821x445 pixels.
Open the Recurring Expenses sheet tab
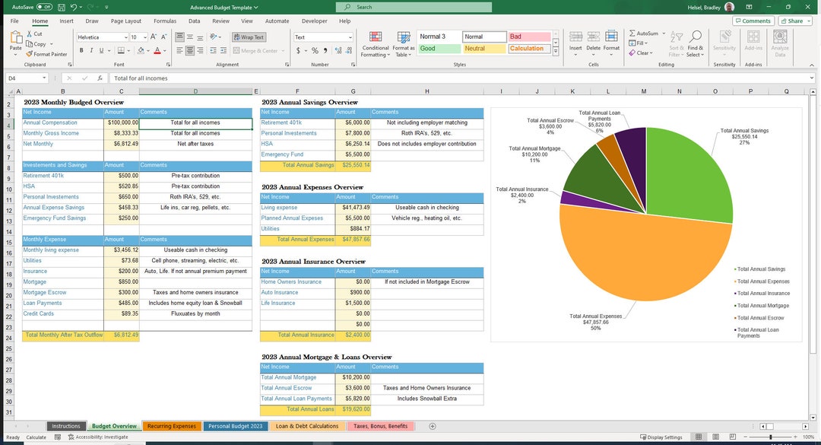pyautogui.click(x=172, y=426)
